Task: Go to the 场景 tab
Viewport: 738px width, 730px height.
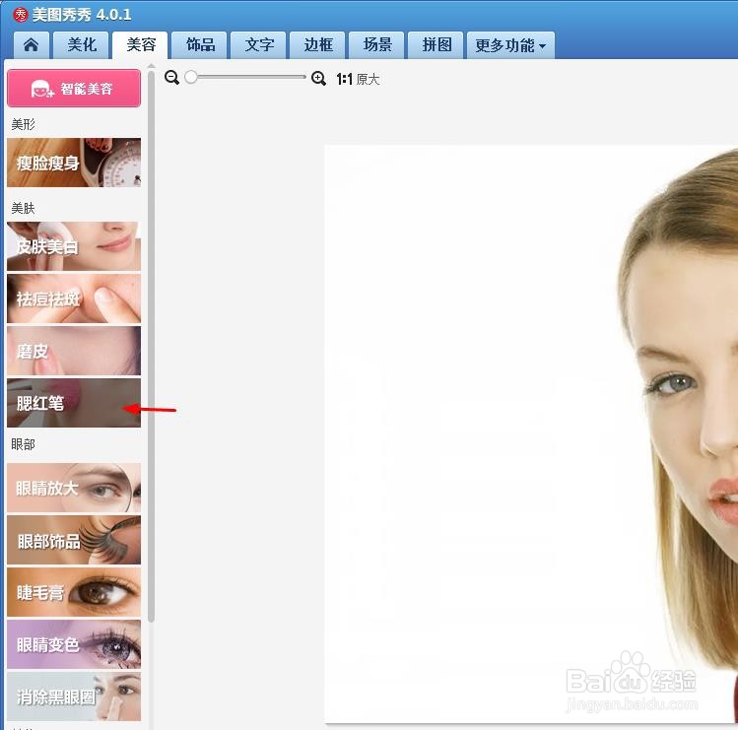Action: pyautogui.click(x=376, y=45)
